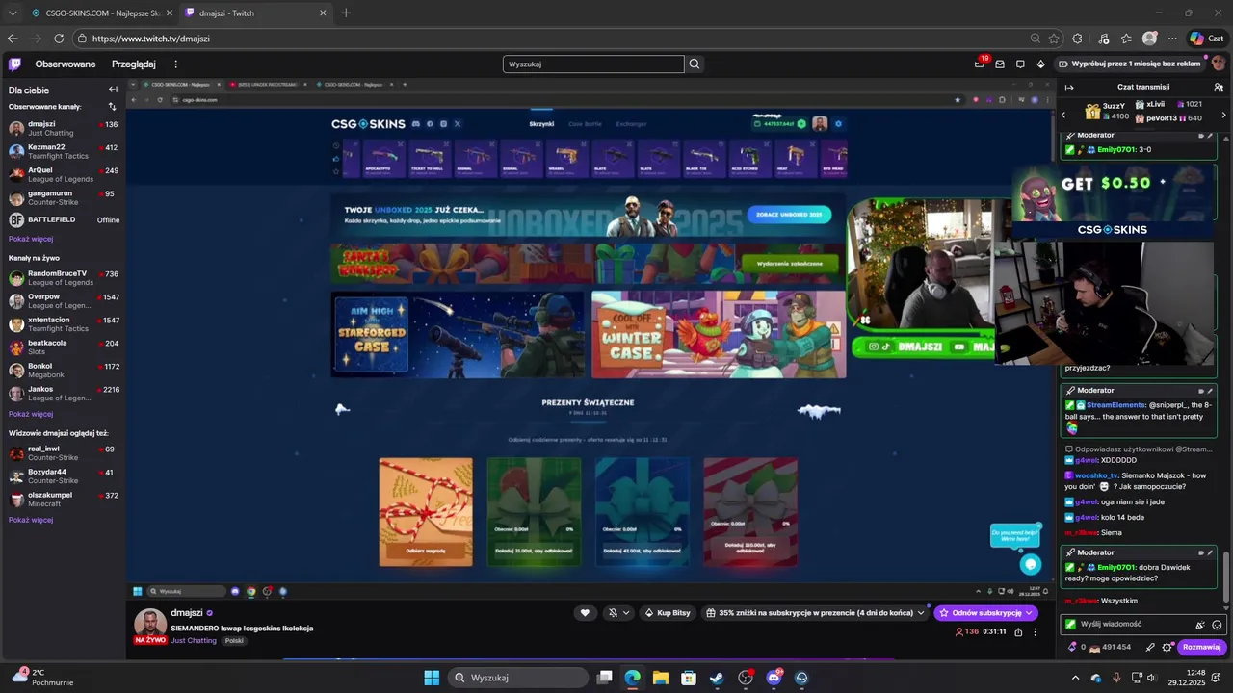Open the Przeglądaj navigation item

[134, 64]
